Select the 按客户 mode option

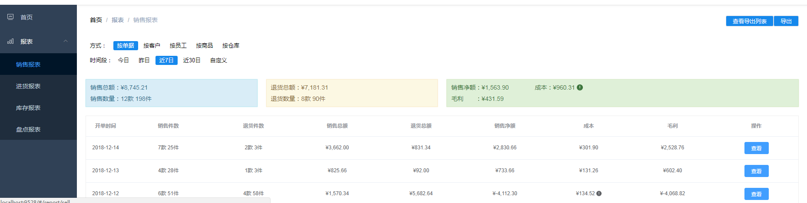click(x=152, y=45)
